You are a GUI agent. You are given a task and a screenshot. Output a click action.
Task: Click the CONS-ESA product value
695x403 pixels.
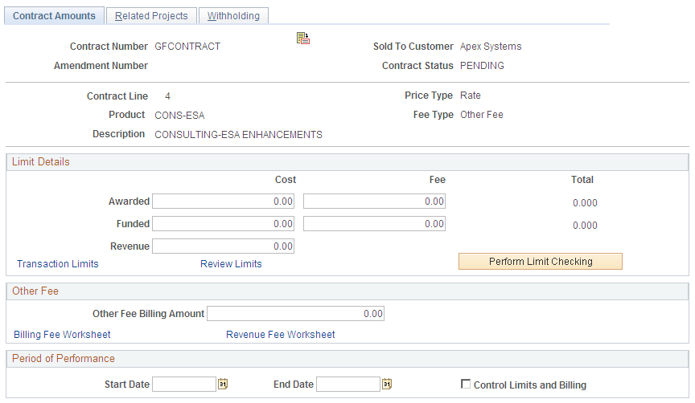coord(179,116)
